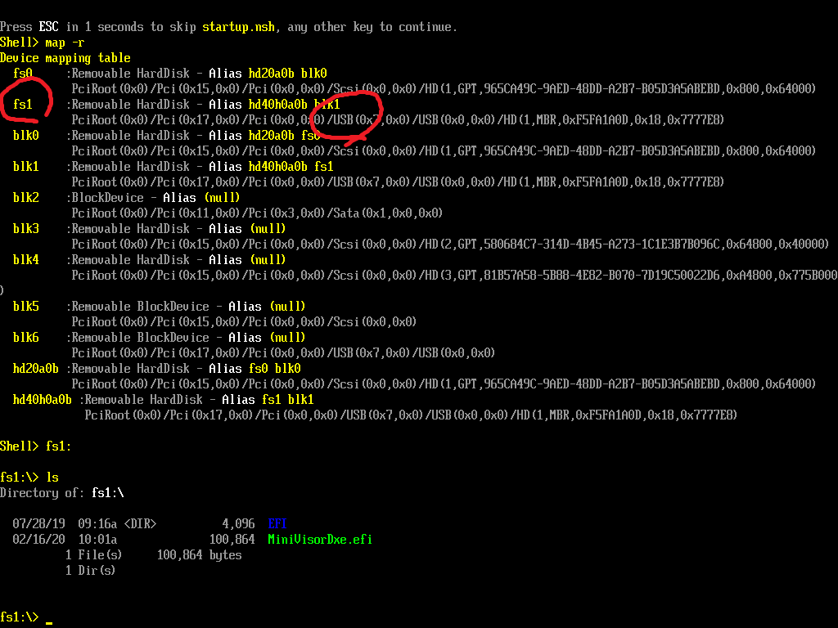Select the Directory of: fs1:\ label
Screen dimensions: 838x628
click(61, 492)
